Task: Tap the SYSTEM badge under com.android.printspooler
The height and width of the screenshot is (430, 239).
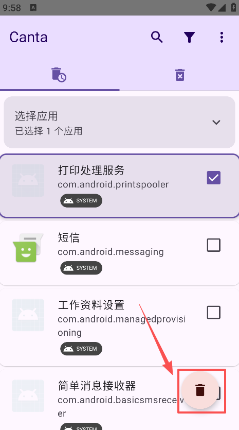Action: pos(81,201)
